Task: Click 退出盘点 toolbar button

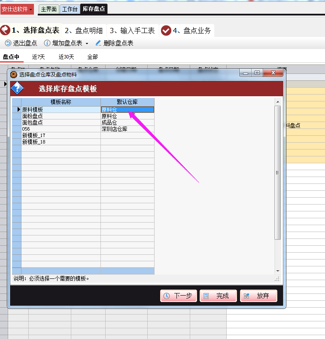Action: (21, 43)
